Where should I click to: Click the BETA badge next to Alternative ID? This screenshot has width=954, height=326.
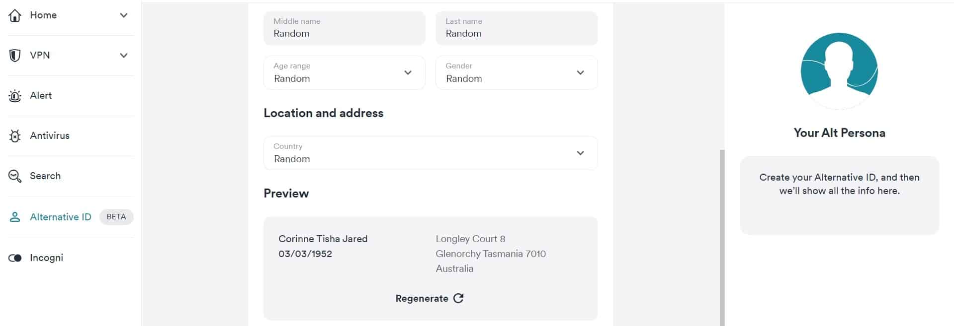click(x=116, y=217)
